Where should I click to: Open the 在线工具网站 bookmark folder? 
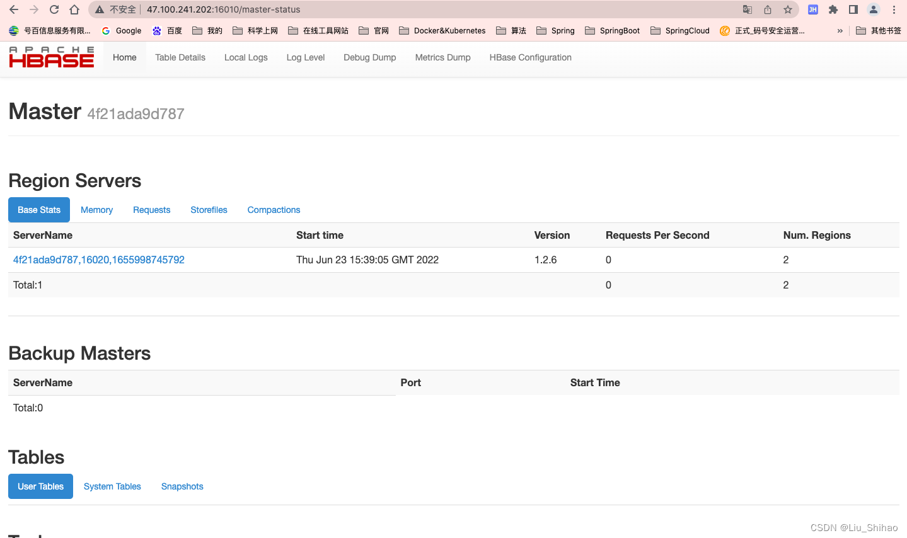318,30
